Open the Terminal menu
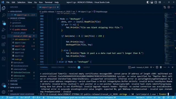The width and height of the screenshot is (176, 99). (x=48, y=2)
